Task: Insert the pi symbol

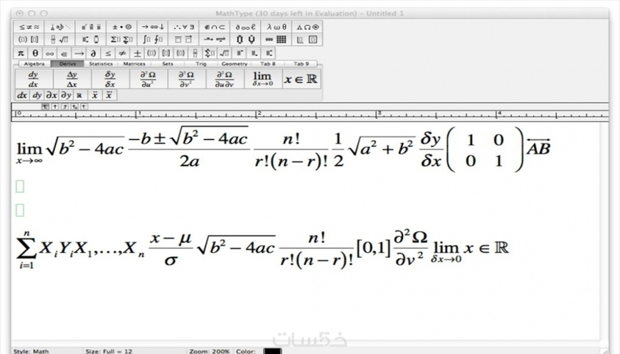Action: [21, 53]
